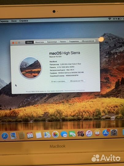124x166 pixels.
Task: Click the Обновление ПО button
Action: 77,81
